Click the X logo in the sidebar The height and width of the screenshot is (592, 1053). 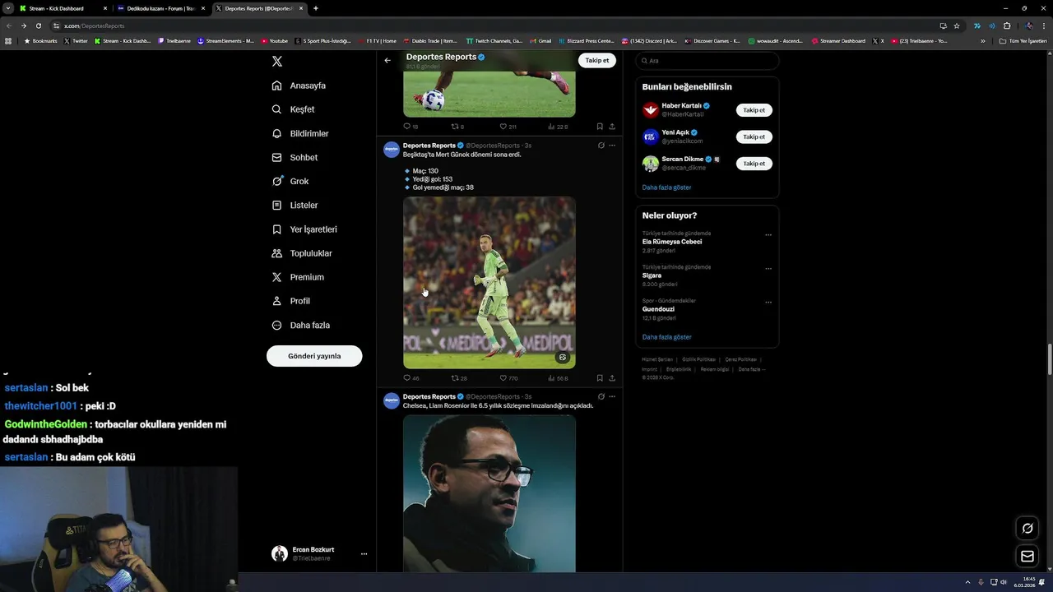[277, 62]
